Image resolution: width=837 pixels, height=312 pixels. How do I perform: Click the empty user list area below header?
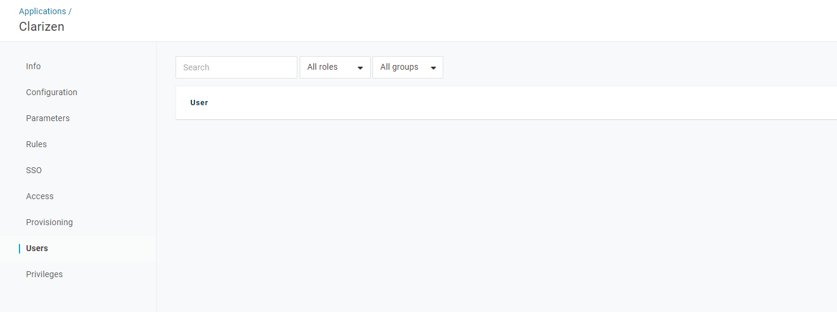[506, 216]
